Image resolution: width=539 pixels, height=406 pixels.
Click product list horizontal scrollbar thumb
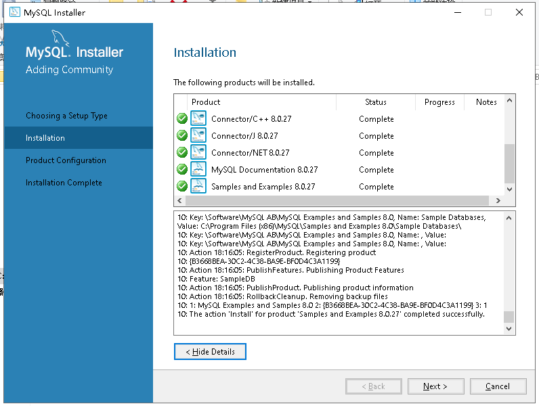pos(337,200)
